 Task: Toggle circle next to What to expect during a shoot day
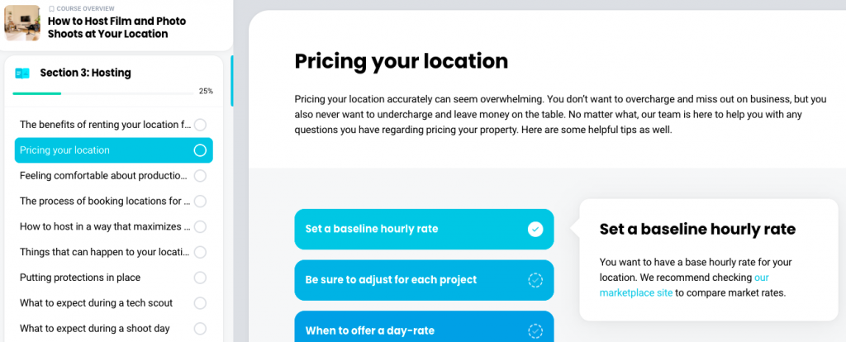click(x=200, y=329)
